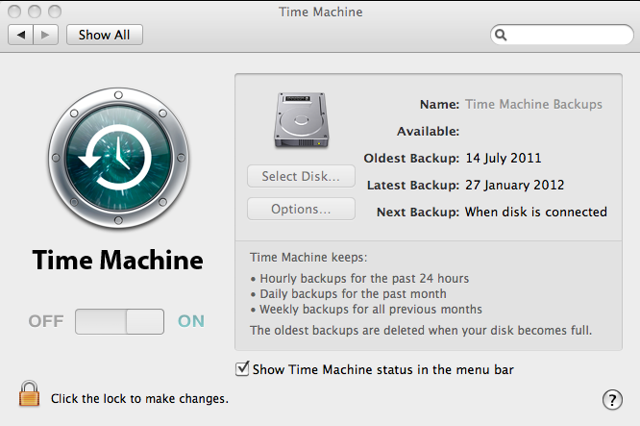Click the hard disk drive icon

coord(301,120)
